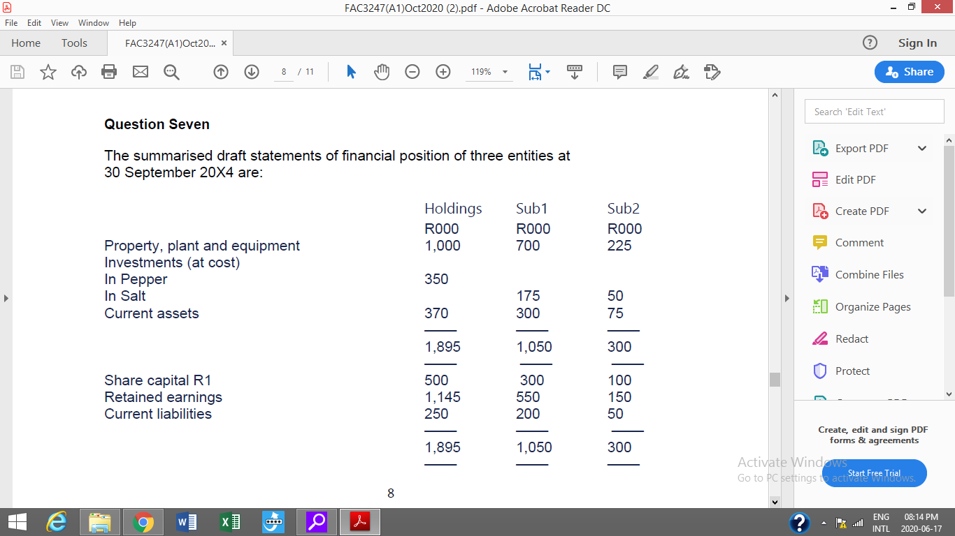955x536 pixels.
Task: Switch to the Tools tab
Action: [74, 43]
